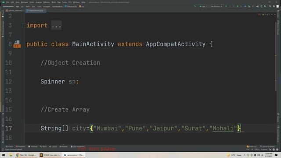Viewport: 281px width, 158px height.
Task: Click the volume icon in system tray
Action: 259,155
